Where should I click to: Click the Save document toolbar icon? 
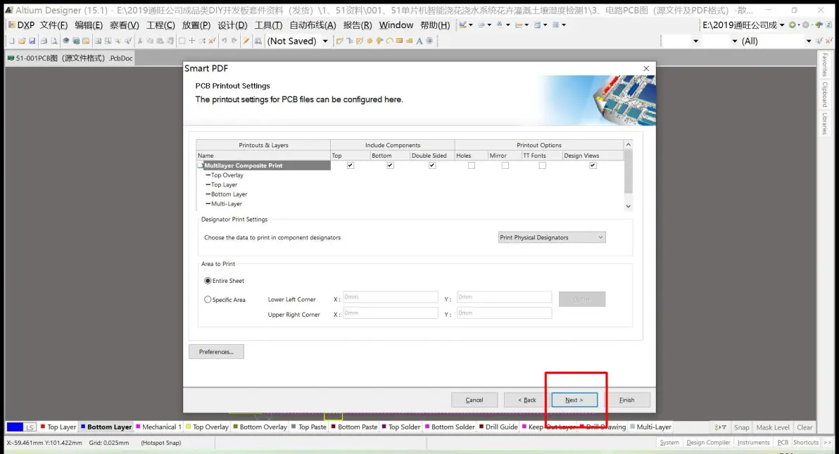[30, 41]
